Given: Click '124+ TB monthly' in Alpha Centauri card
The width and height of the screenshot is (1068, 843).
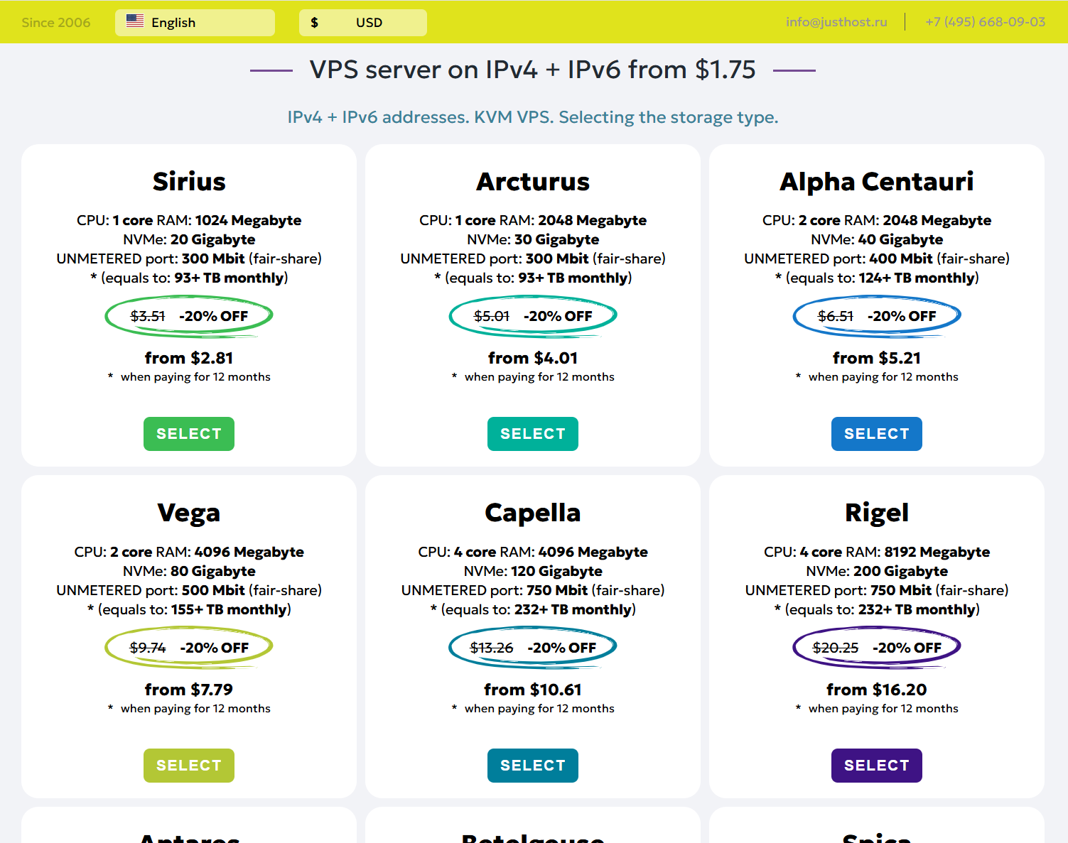Looking at the screenshot, I should coord(918,278).
